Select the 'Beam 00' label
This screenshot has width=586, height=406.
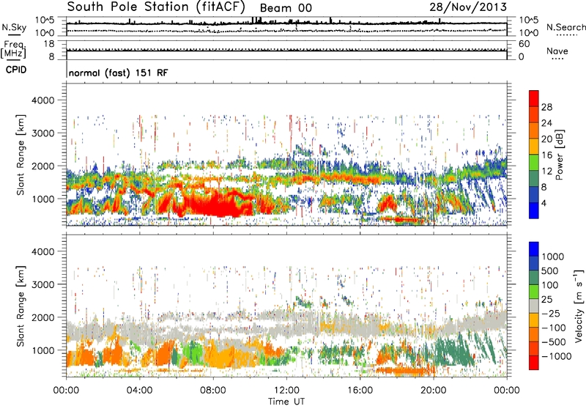tap(286, 8)
